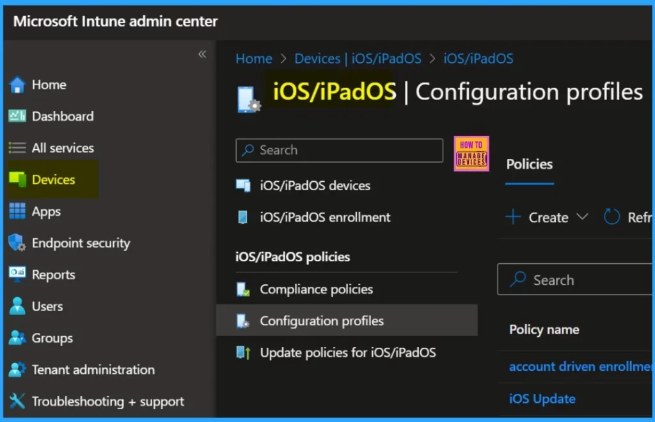Click the Groups people icon
Viewport: 655px width, 422px height.
click(x=17, y=337)
